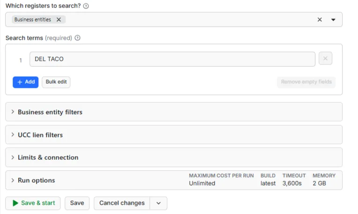358x214 pixels.
Task: Start the run with Save & start
Action: pos(33,203)
